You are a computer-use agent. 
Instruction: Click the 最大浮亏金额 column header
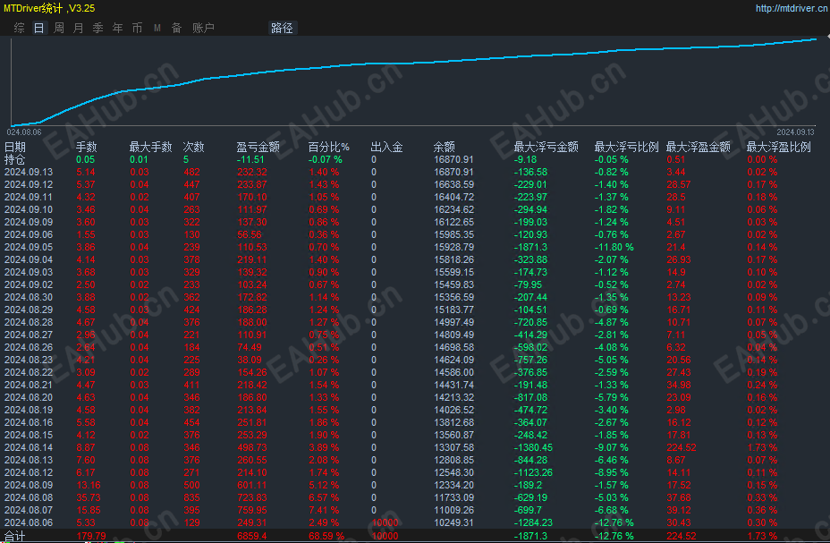click(546, 147)
